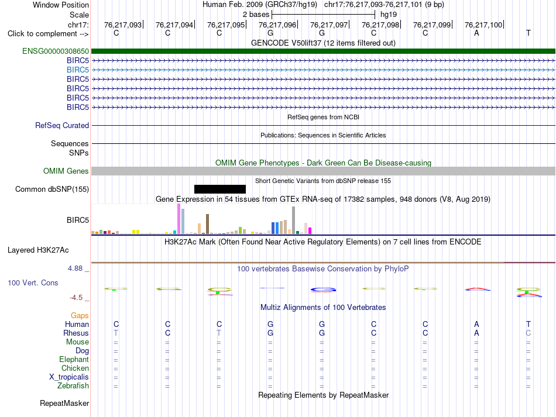Click the 'Click to complement -->' label
This screenshot has height=417, width=556.
(x=48, y=34)
